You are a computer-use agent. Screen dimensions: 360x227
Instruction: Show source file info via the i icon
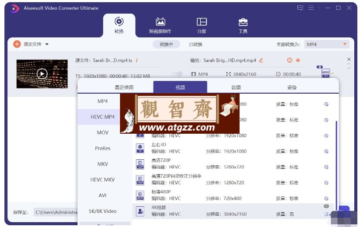(137, 60)
